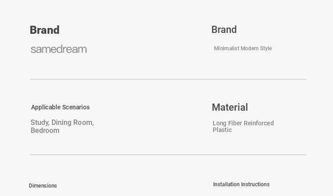
Task: Click the samedream brand logo
Action: point(59,49)
